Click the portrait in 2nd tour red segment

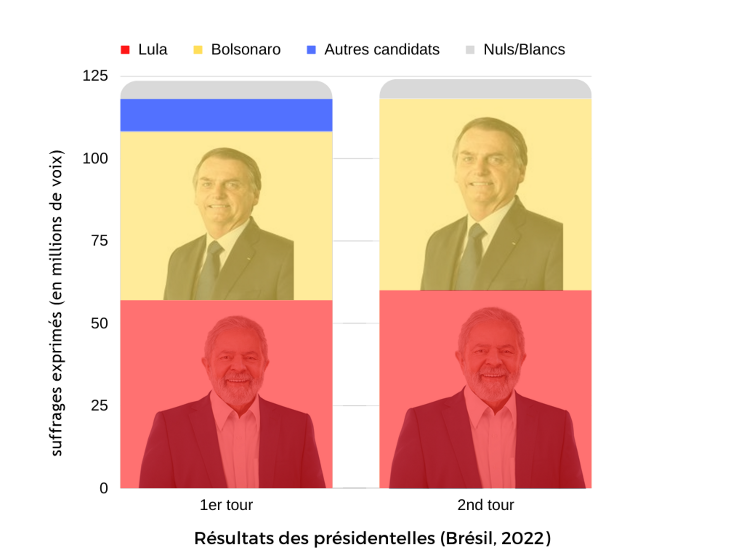click(x=487, y=398)
